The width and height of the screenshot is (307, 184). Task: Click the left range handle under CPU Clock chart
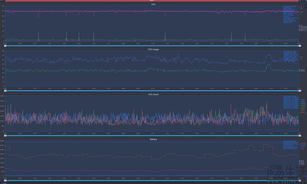click(x=5, y=136)
